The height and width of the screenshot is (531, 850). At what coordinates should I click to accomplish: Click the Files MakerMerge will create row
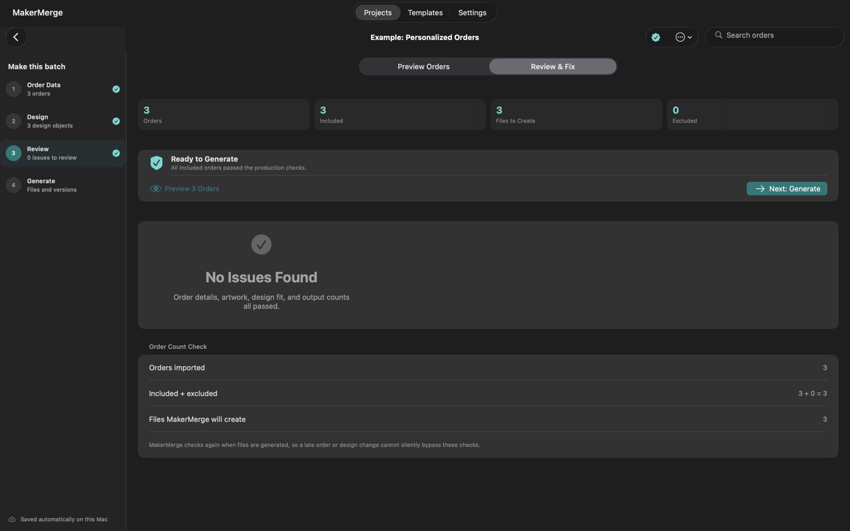pyautogui.click(x=488, y=419)
